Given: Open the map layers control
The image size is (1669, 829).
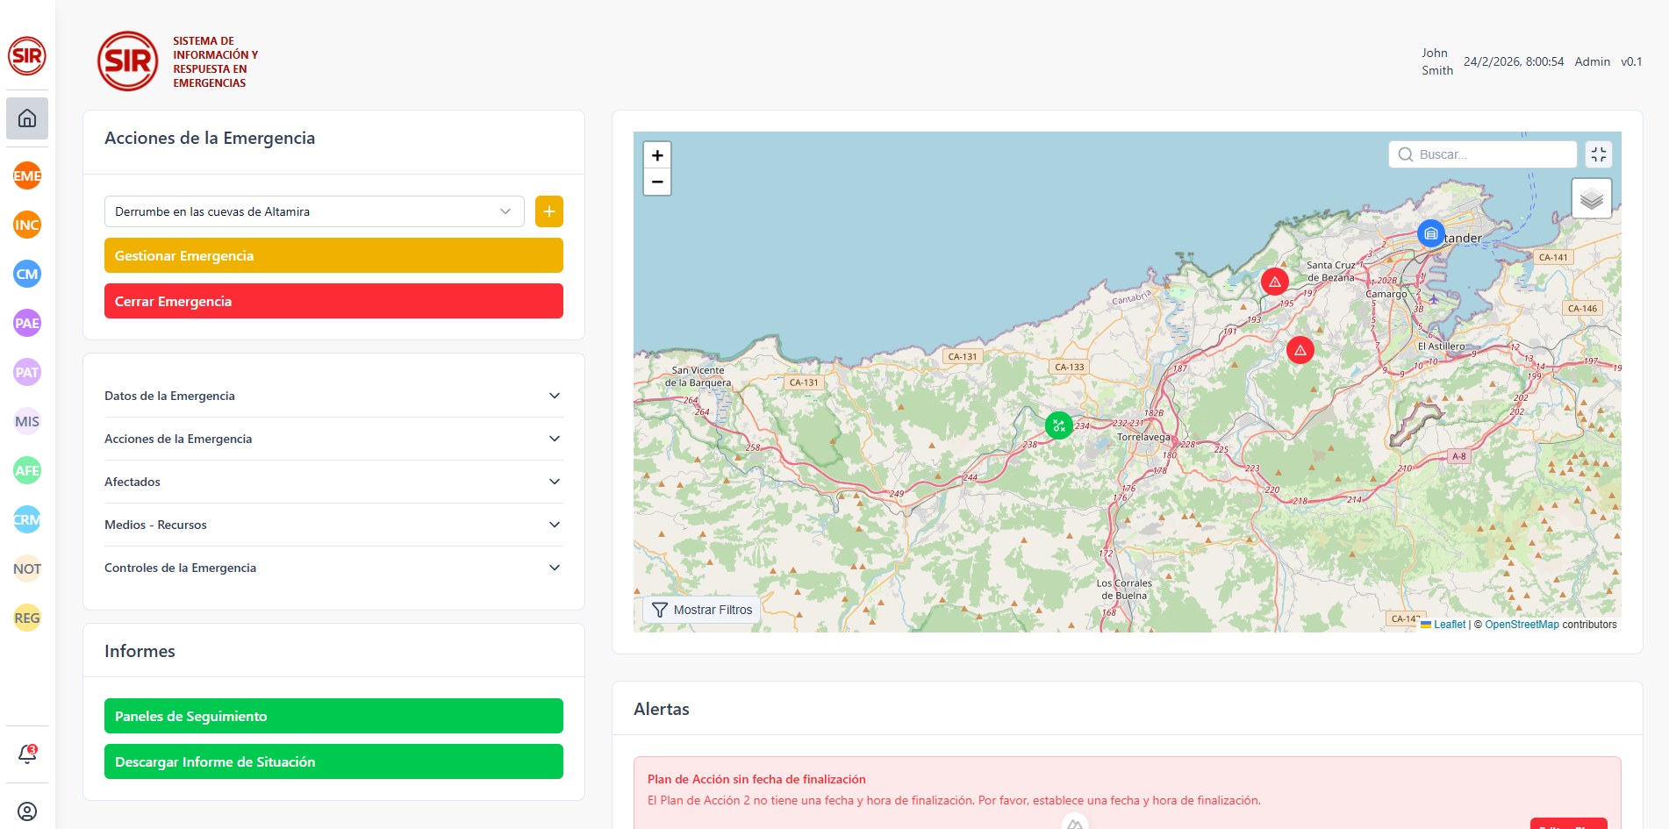Looking at the screenshot, I should [x=1591, y=198].
